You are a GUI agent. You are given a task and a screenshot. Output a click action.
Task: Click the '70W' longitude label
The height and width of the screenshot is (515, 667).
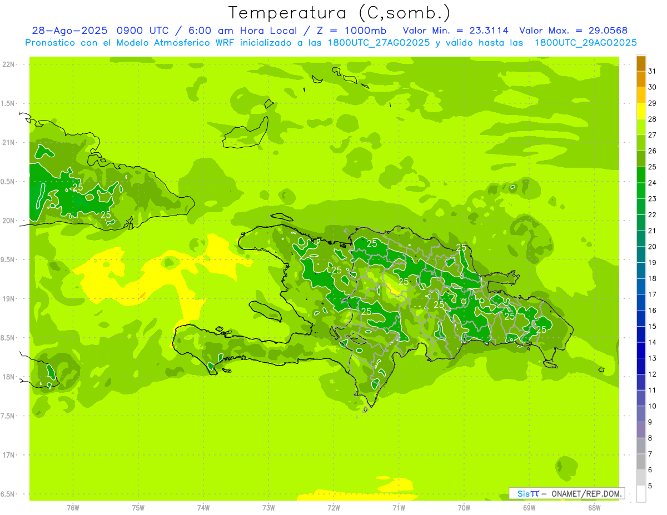pos(464,507)
